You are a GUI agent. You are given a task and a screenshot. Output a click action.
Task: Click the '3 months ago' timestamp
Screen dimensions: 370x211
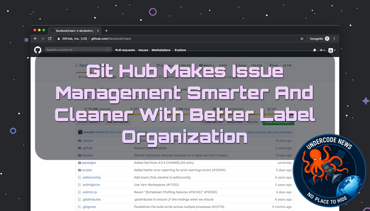(x=282, y=207)
